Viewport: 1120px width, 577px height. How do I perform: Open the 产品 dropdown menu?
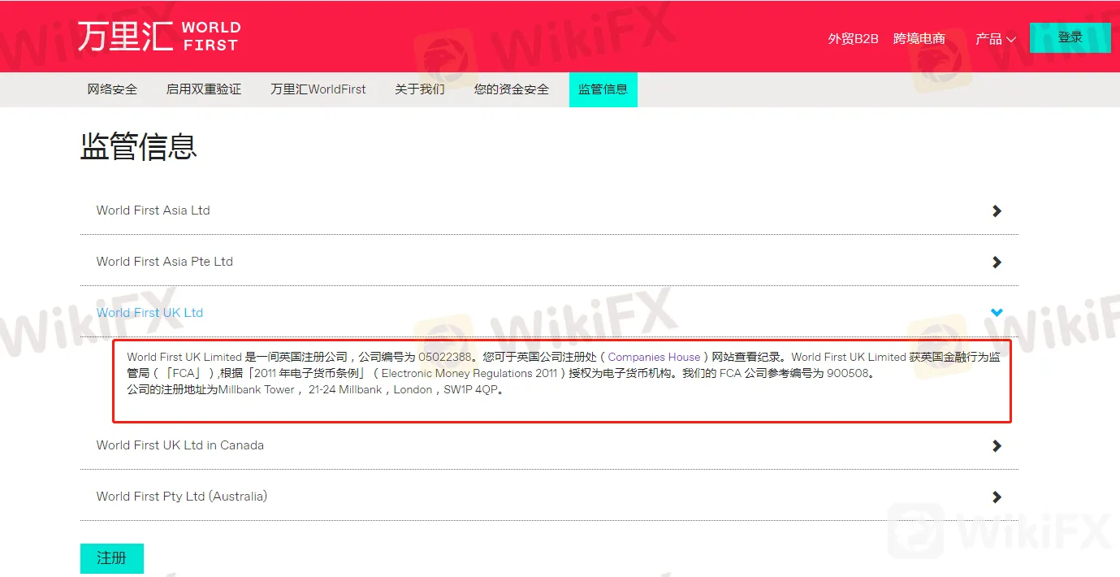click(995, 38)
